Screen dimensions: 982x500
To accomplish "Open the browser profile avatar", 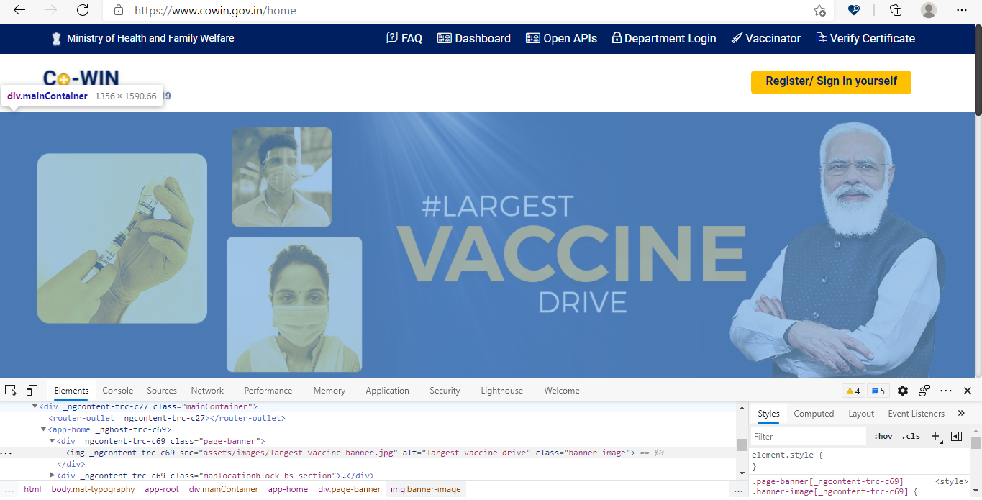I will [x=929, y=10].
